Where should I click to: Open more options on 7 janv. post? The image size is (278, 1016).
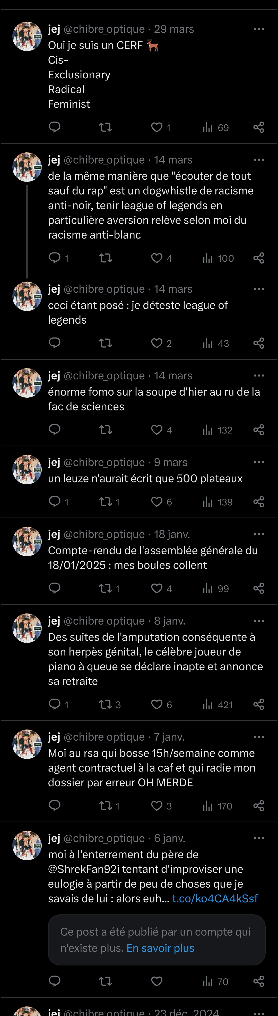coord(259,737)
